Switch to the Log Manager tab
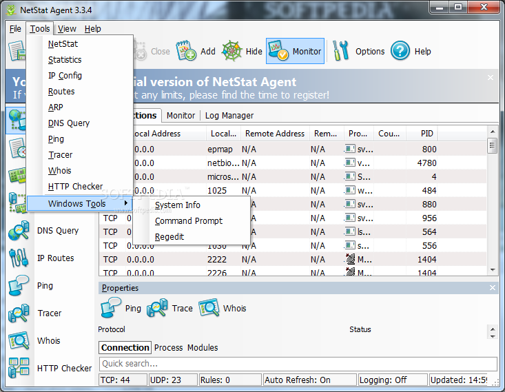This screenshot has width=505, height=392. pos(229,115)
